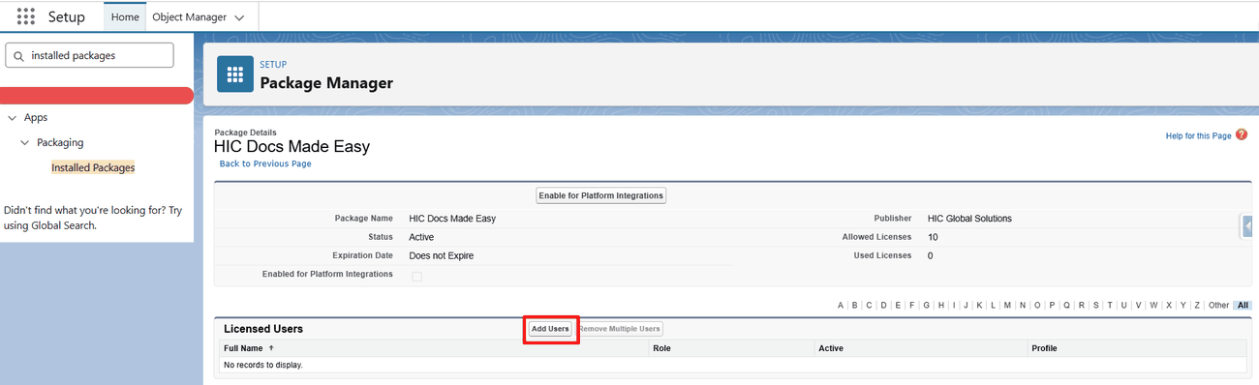Click the HIC Global Solutions publisher value

click(969, 219)
